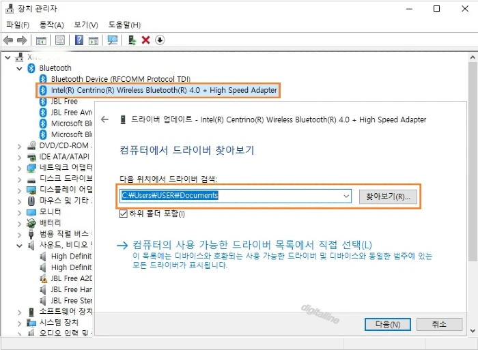Open the 도움말(H) menu
The image size is (478, 350).
click(124, 25)
